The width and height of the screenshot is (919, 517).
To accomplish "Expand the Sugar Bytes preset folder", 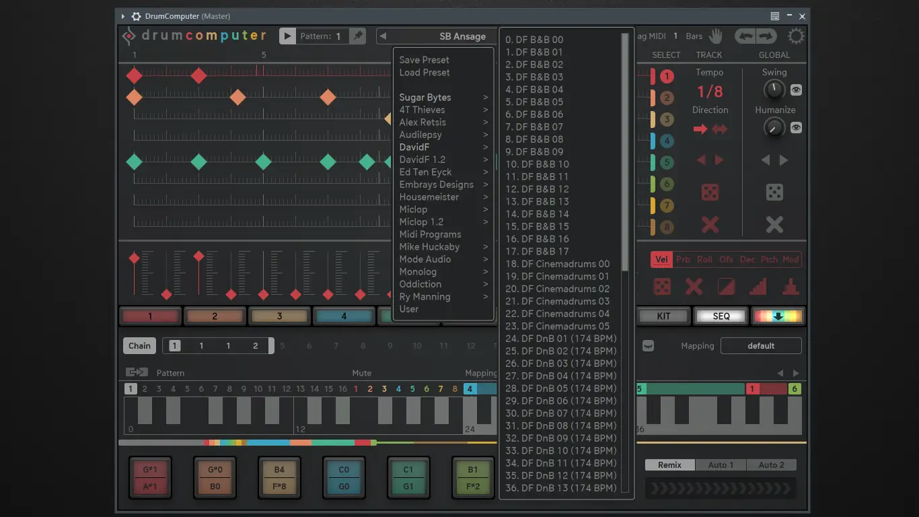I will (x=443, y=98).
